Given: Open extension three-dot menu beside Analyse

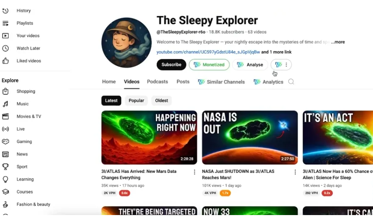Looking at the screenshot, I should pos(286,65).
